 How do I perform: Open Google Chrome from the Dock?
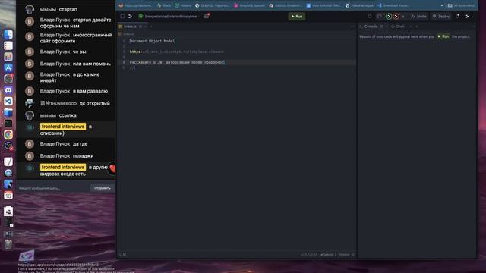8,134
